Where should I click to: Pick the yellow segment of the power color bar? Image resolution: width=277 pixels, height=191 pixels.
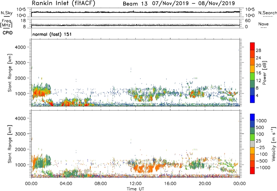point(252,69)
